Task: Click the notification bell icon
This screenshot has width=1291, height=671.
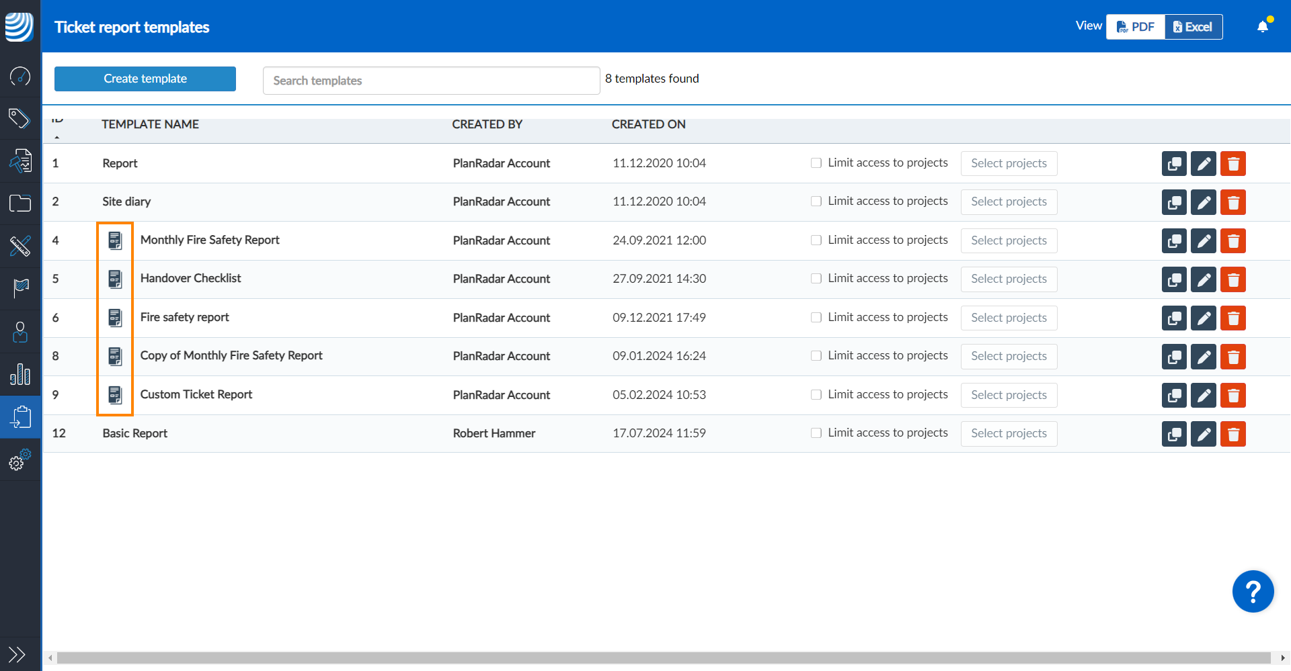Action: pos(1263,26)
